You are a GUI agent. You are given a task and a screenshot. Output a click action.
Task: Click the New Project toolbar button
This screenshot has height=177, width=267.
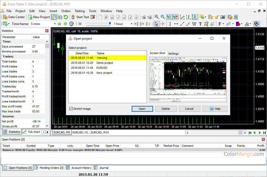[x=39, y=17]
